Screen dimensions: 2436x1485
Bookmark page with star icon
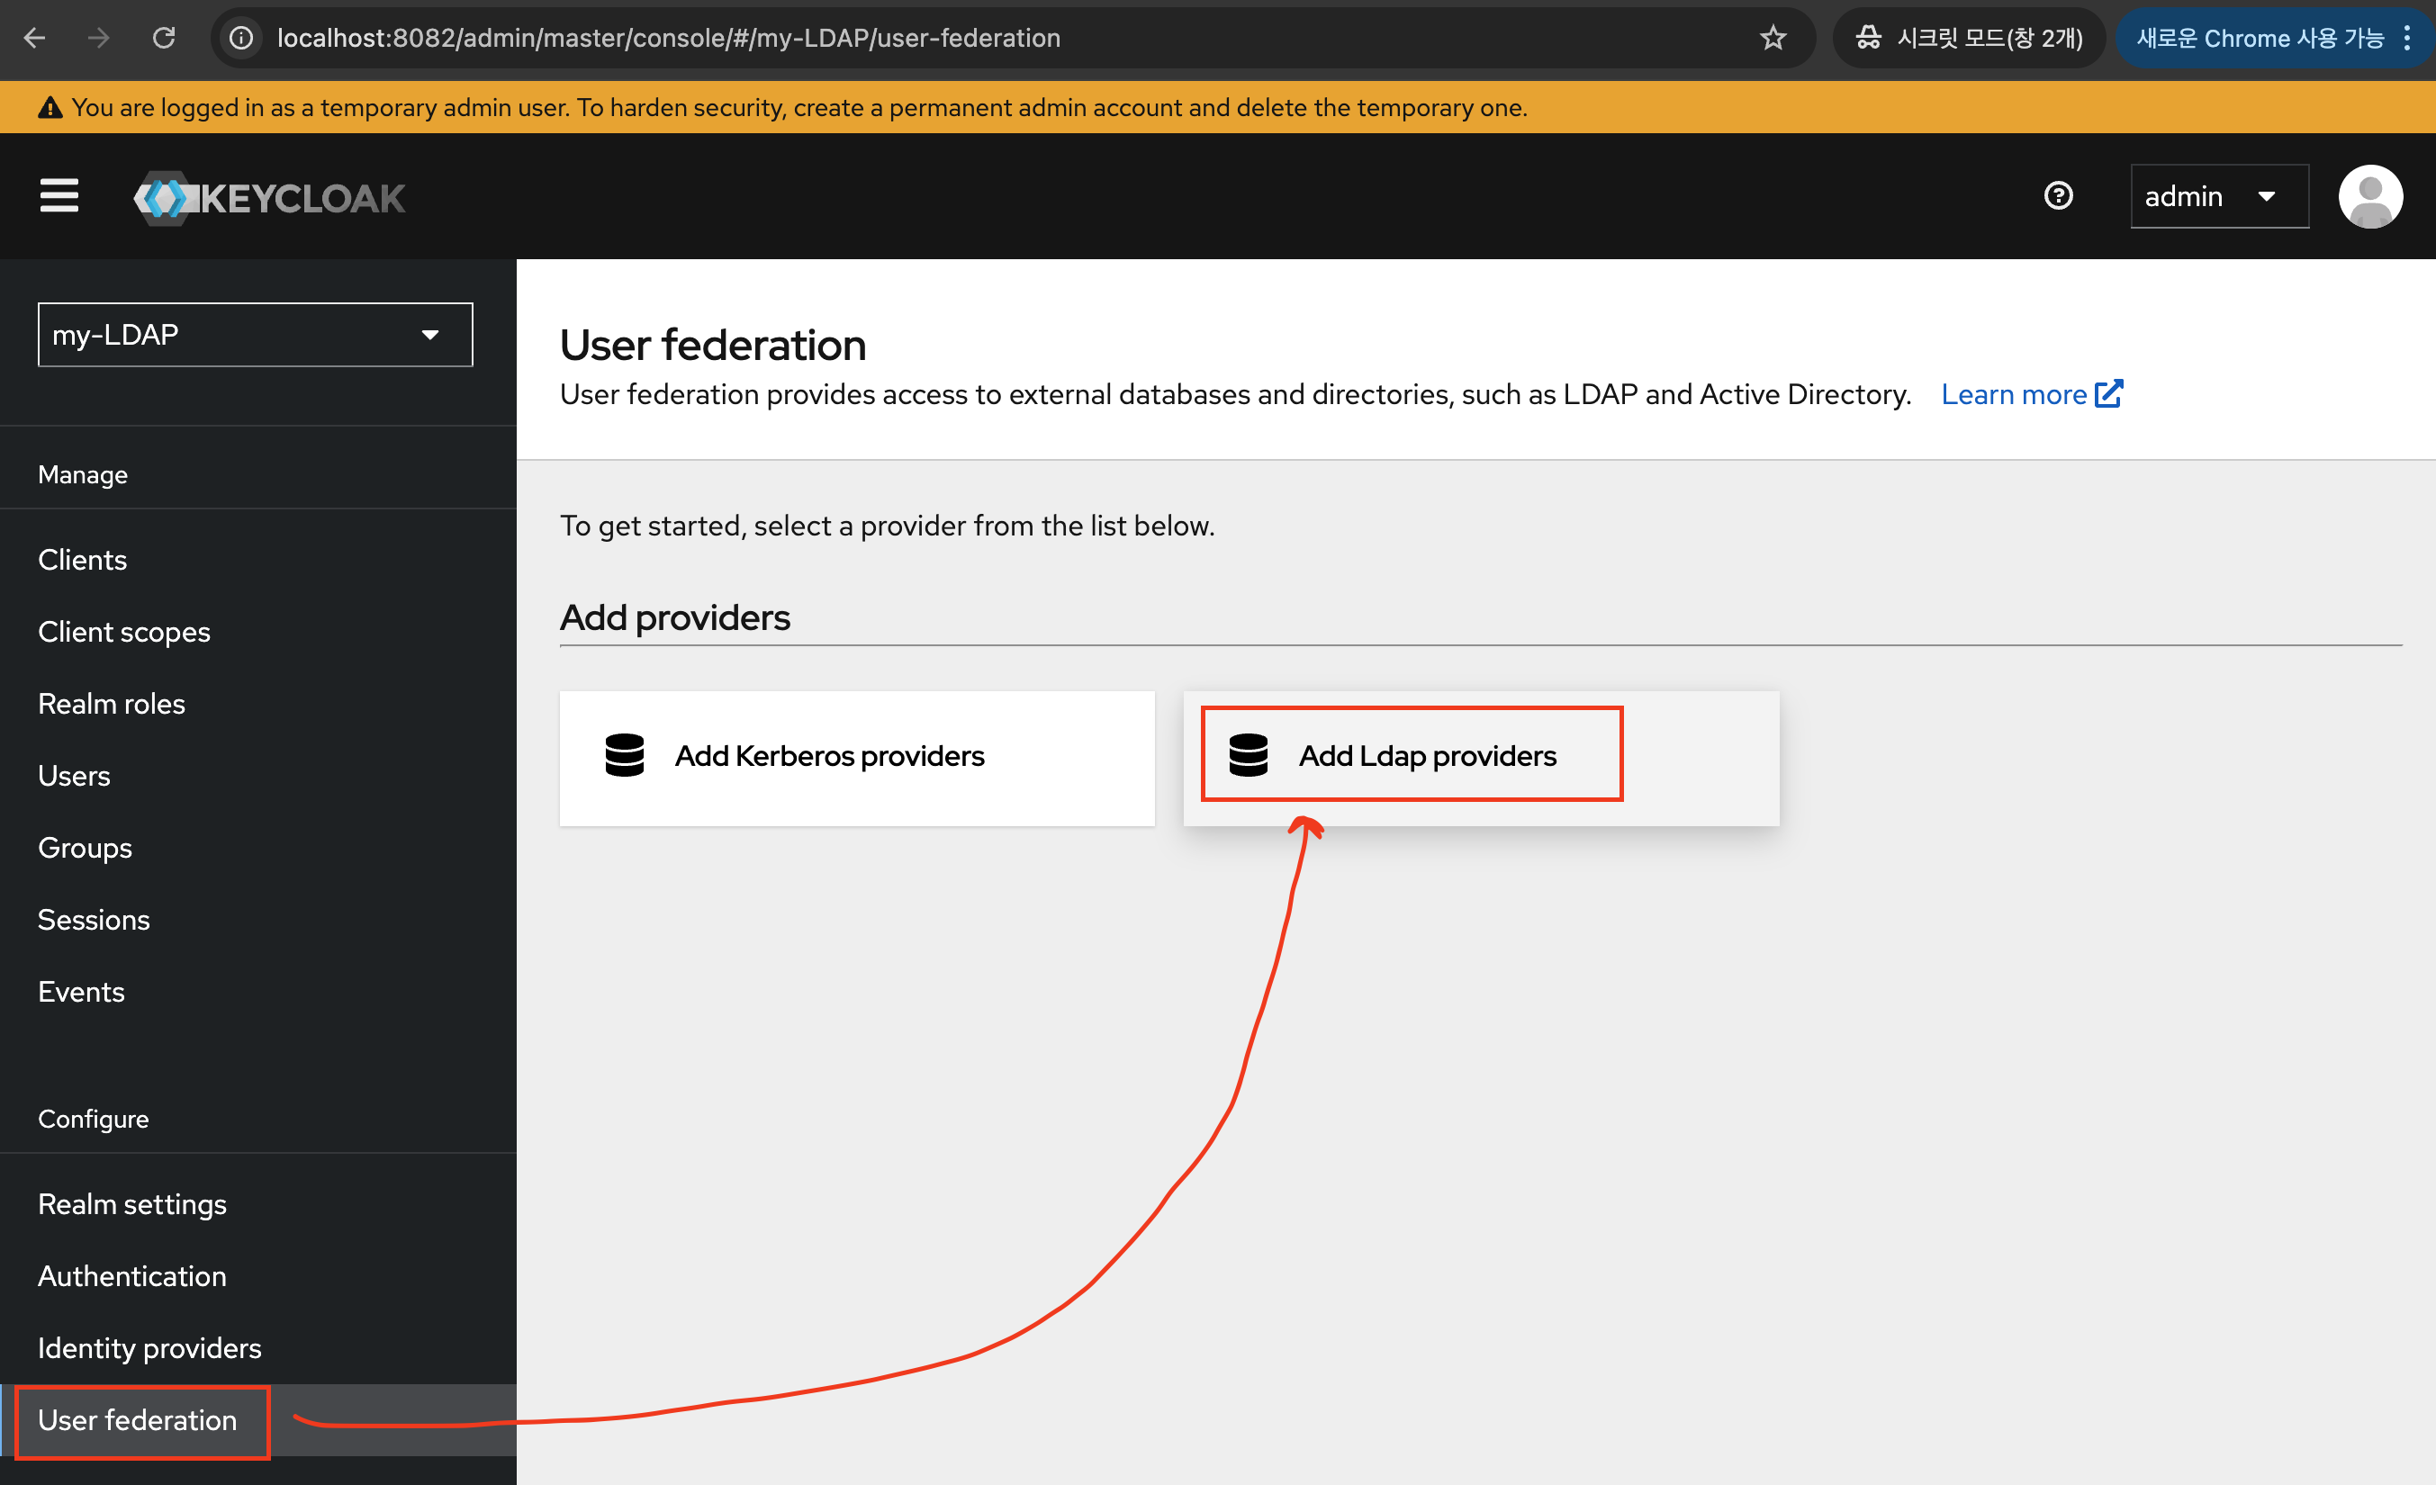[x=1772, y=39]
